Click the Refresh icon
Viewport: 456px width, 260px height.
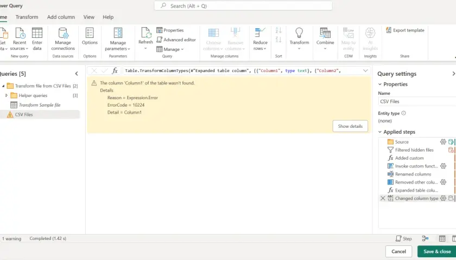point(145,33)
